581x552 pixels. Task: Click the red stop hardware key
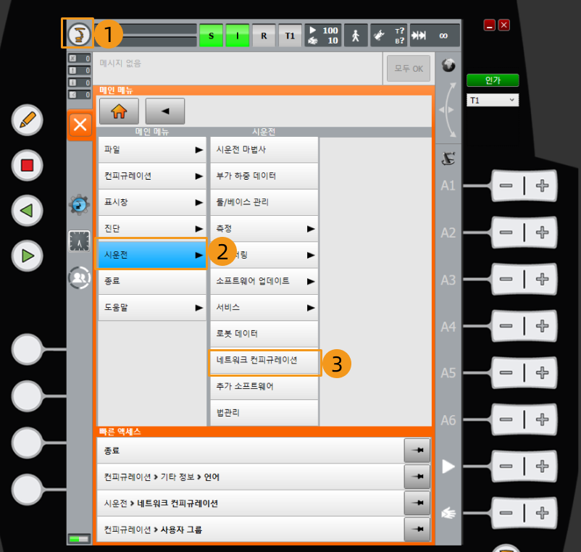[x=27, y=165]
